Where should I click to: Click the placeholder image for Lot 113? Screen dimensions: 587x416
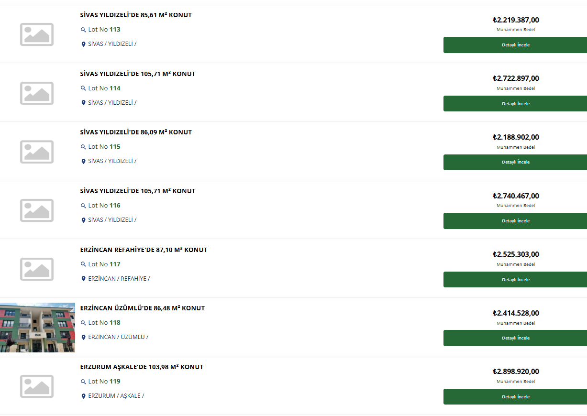click(x=37, y=34)
